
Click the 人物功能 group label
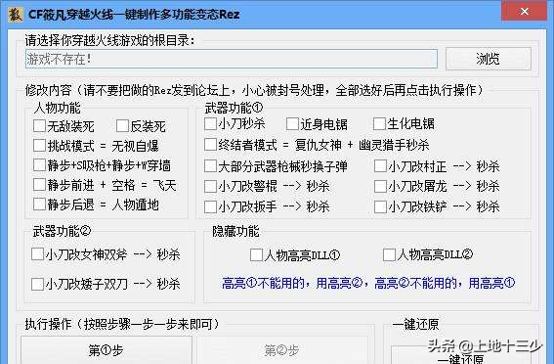point(57,108)
